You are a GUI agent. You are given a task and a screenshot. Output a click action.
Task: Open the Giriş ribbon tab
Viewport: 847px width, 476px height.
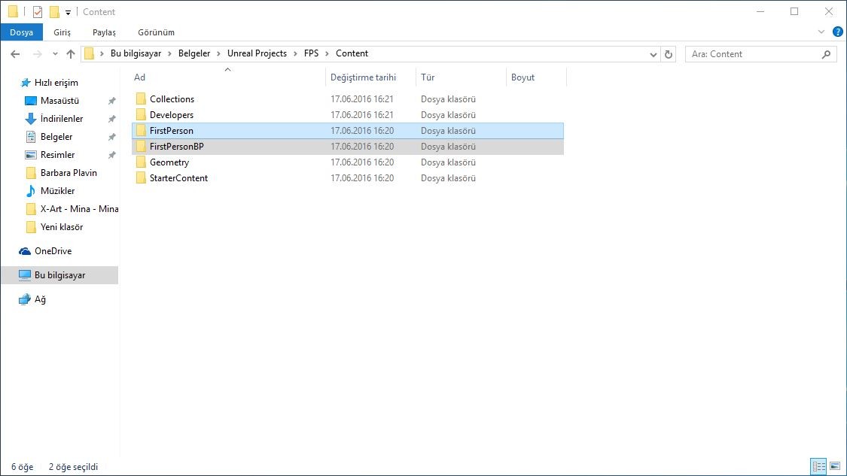[x=62, y=32]
